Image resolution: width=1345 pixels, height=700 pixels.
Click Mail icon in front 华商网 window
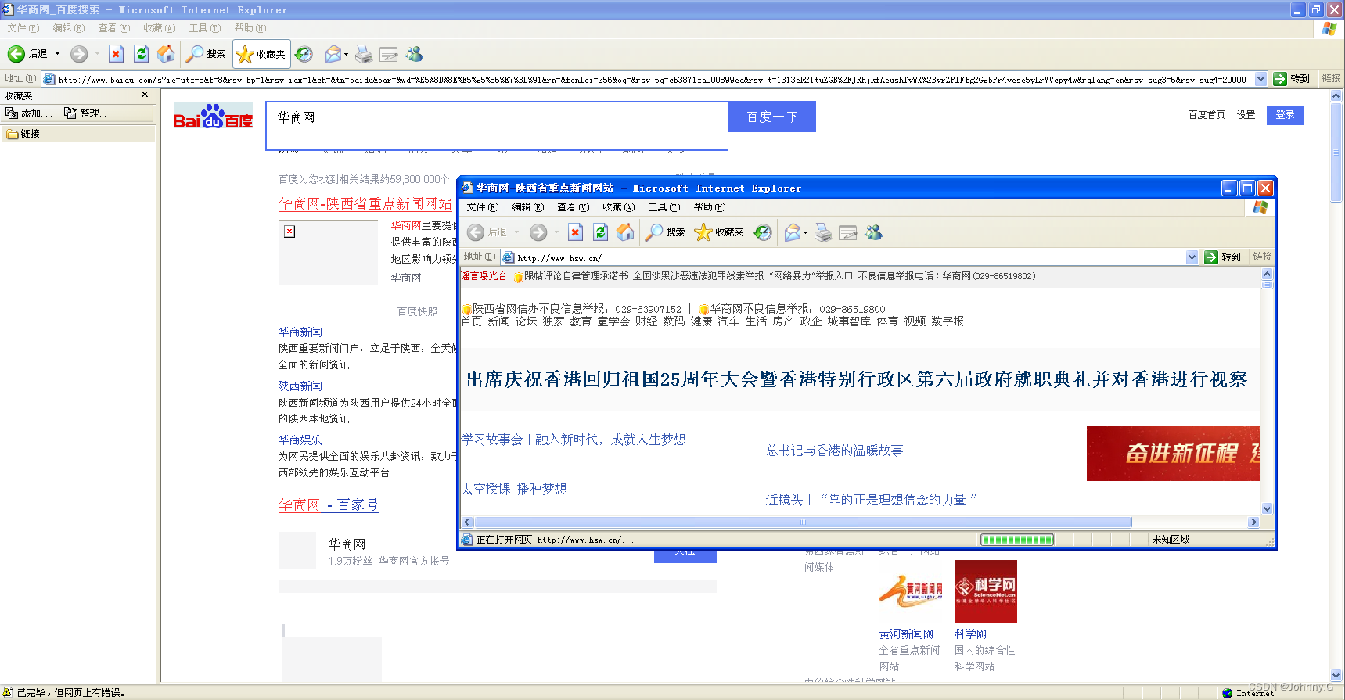tap(792, 232)
